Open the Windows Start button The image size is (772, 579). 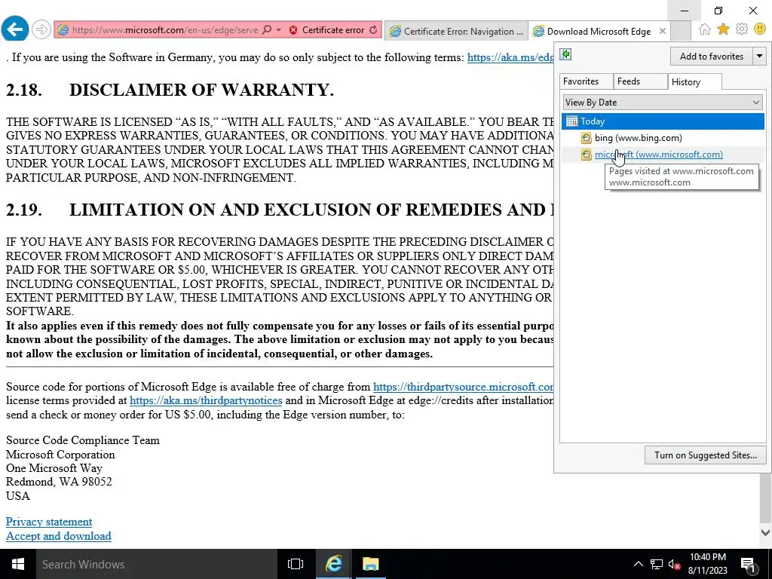pos(18,564)
